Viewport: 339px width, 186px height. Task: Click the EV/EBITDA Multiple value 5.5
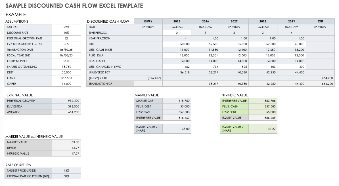(x=66, y=44)
